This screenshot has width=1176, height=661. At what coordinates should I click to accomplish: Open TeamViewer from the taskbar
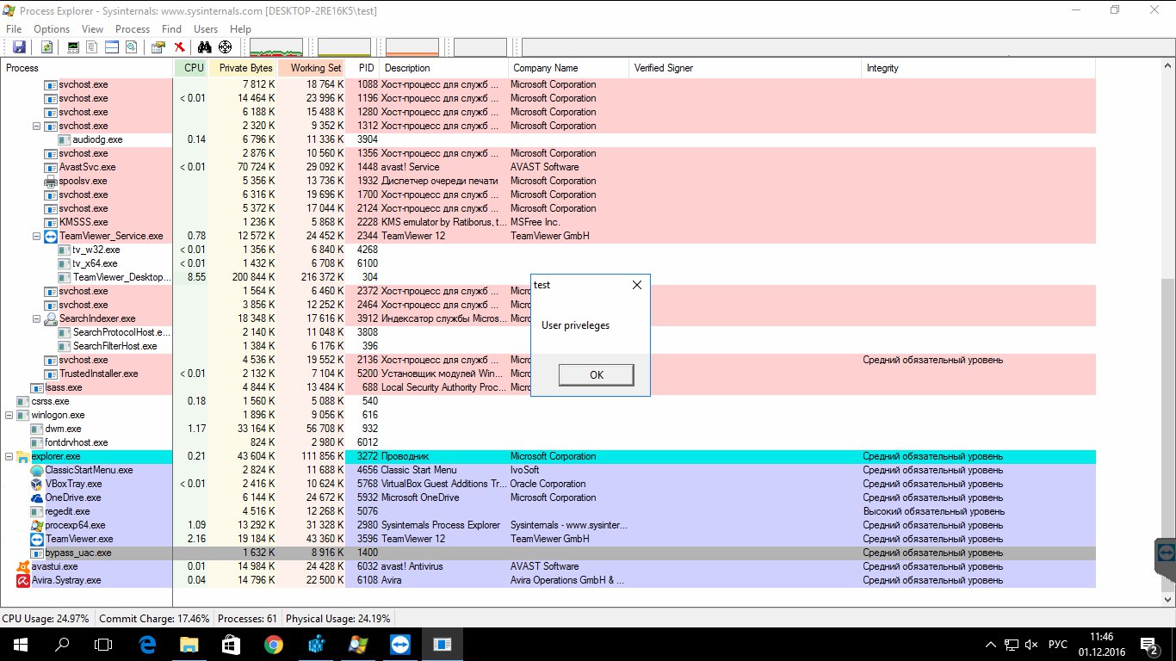(400, 644)
